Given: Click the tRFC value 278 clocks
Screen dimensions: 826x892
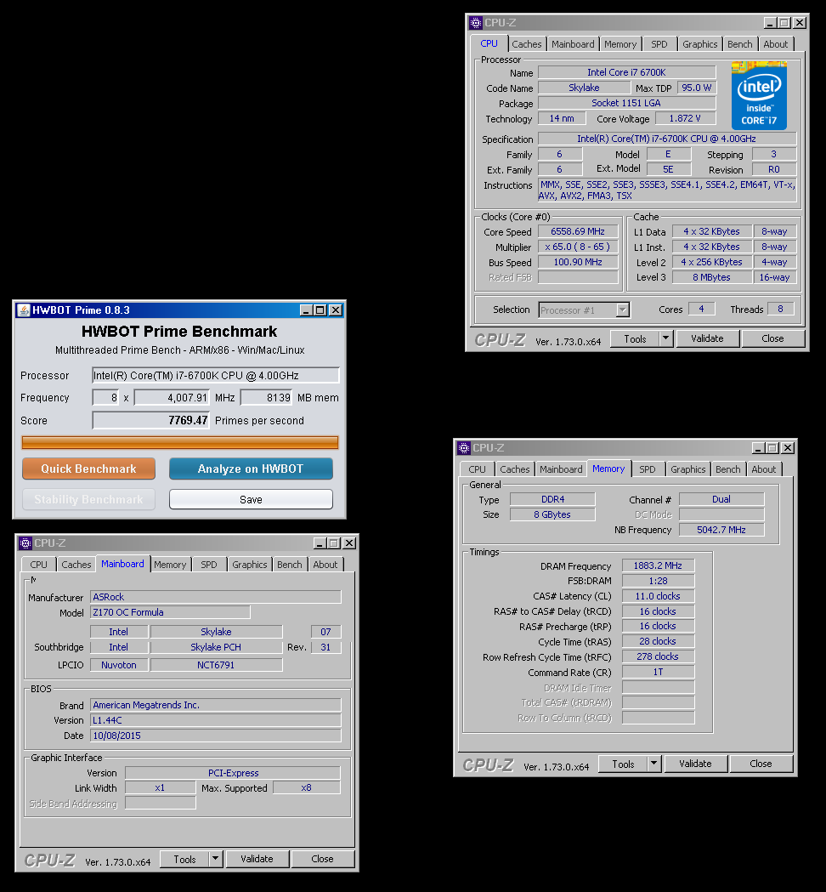Looking at the screenshot, I should [658, 656].
